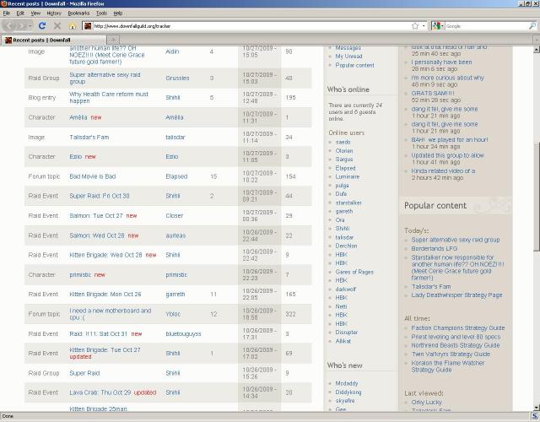Open online user Disrupter
This screenshot has height=422, width=540.
(x=347, y=332)
